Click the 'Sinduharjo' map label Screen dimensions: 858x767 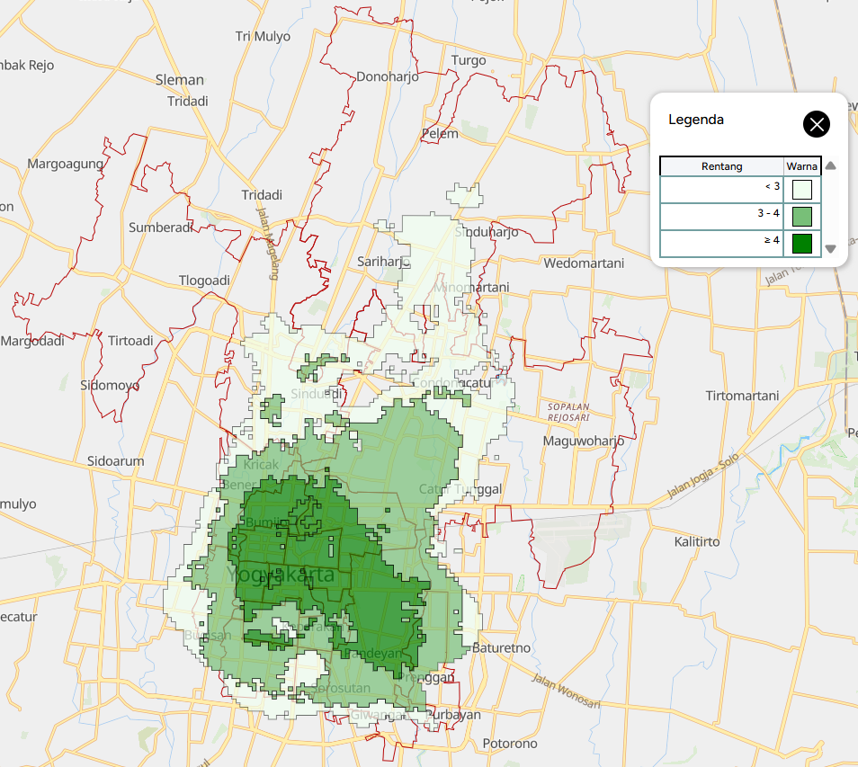tap(487, 232)
